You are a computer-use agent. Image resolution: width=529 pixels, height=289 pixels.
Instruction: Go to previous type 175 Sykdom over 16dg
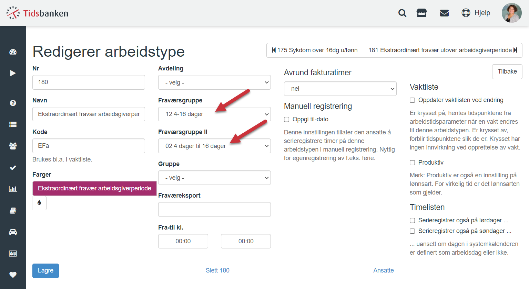click(x=315, y=50)
